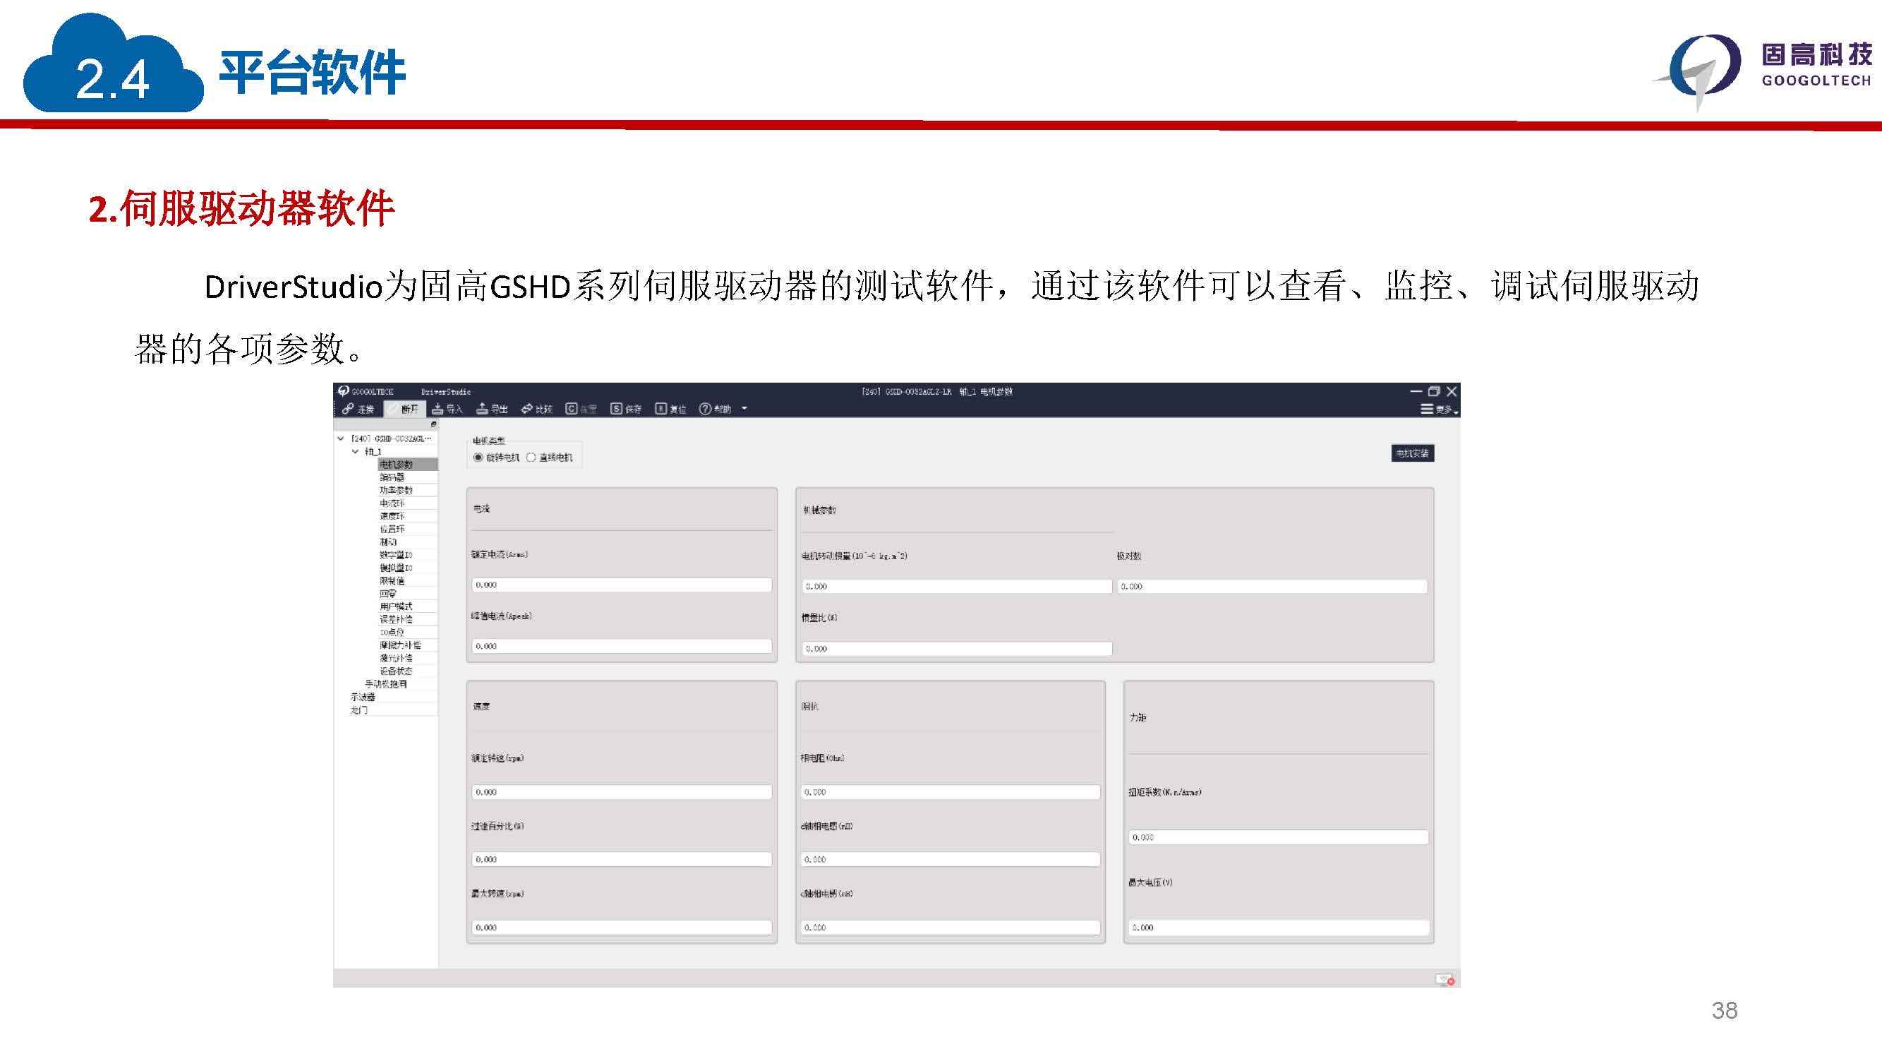Open 帮助 help question-mark icon

pyautogui.click(x=705, y=409)
